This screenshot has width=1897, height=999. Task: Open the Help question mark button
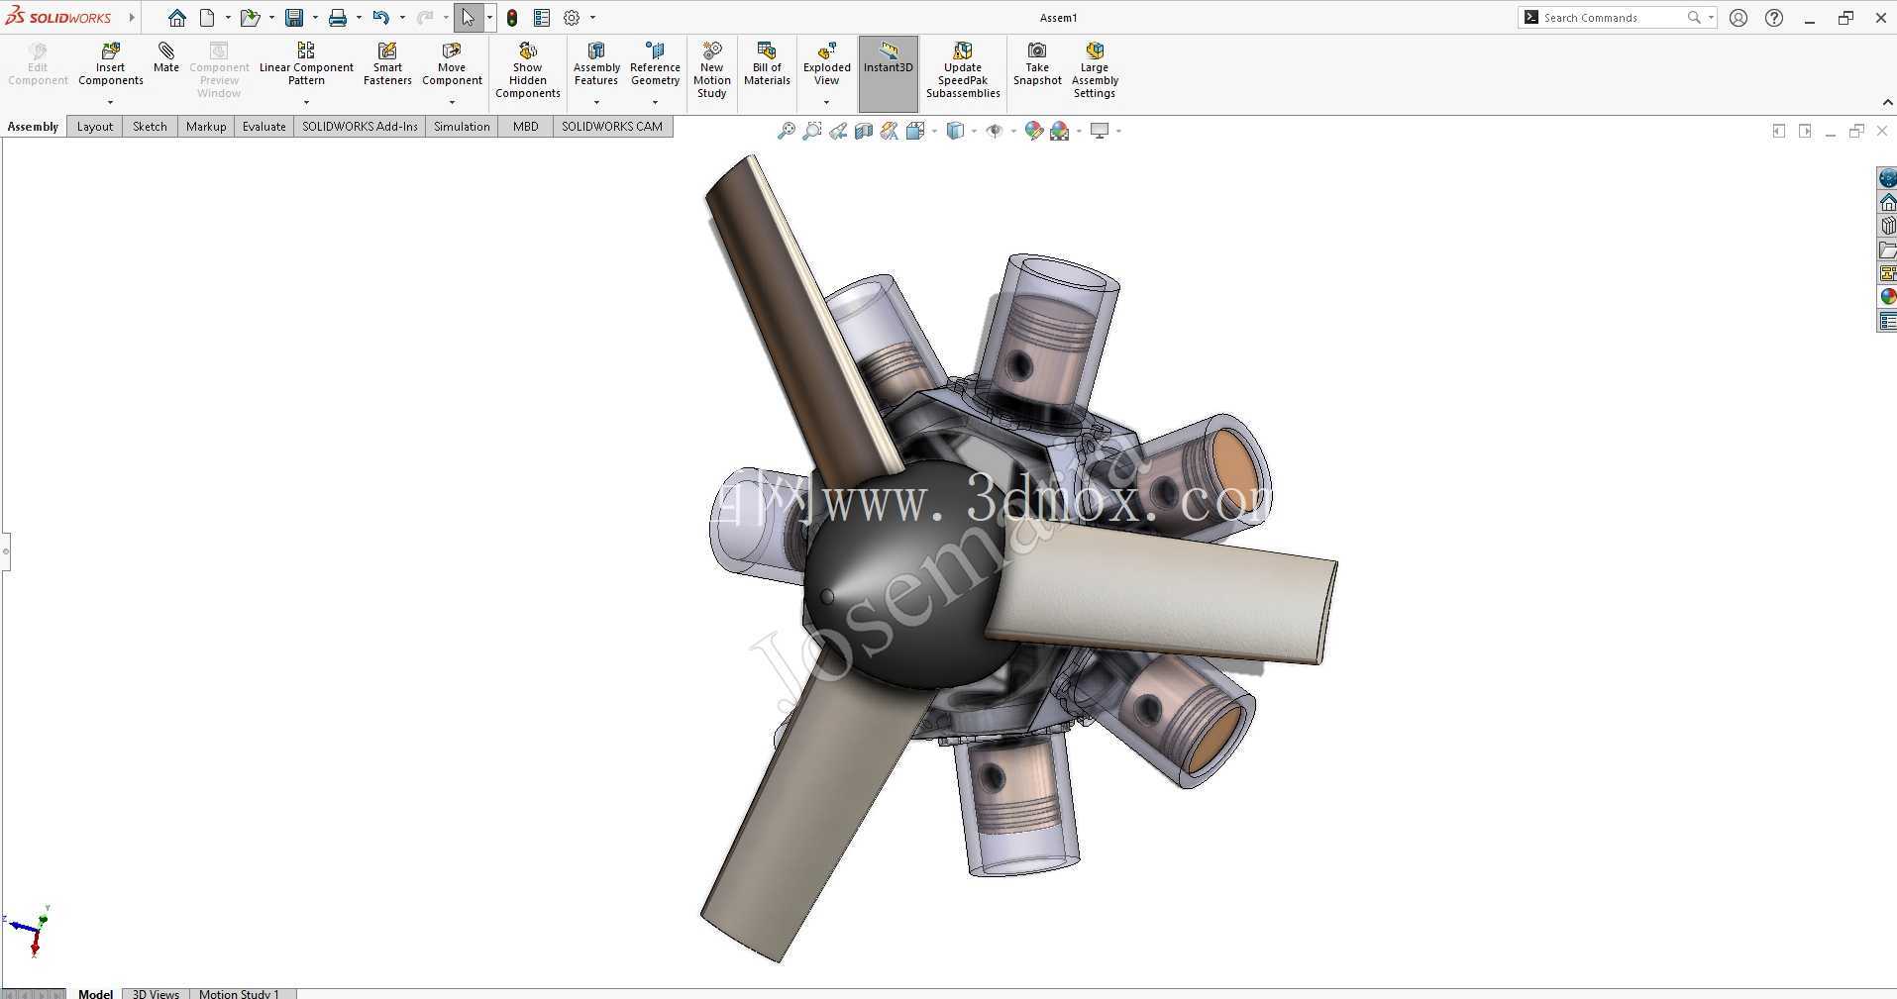click(1774, 18)
